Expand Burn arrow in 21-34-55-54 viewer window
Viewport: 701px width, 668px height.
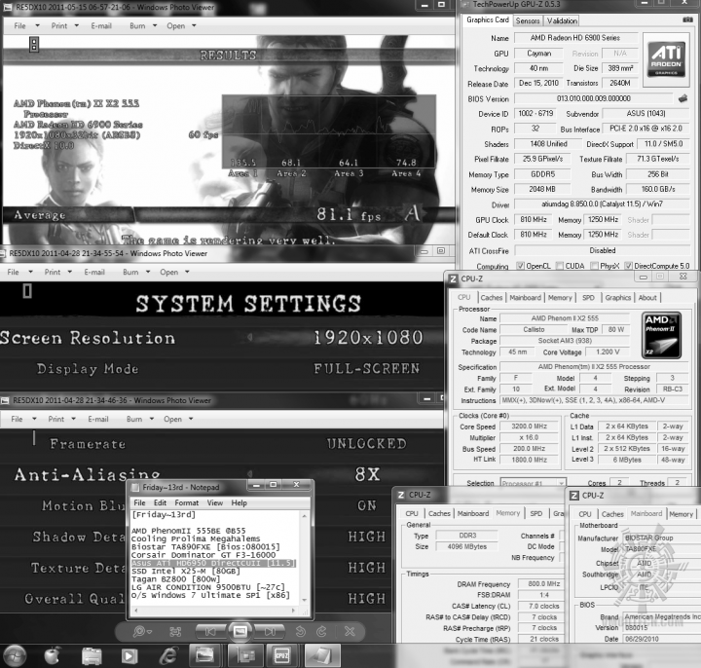(148, 272)
